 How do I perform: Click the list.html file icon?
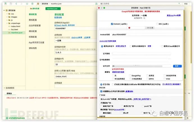[9, 29]
